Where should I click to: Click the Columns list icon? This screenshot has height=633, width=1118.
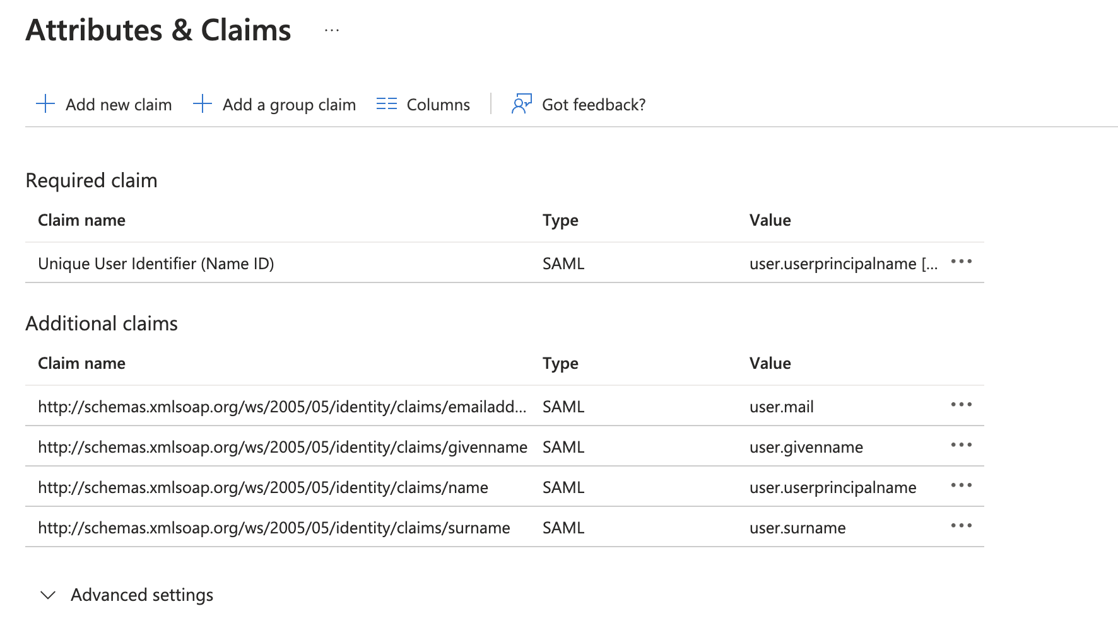click(x=386, y=104)
